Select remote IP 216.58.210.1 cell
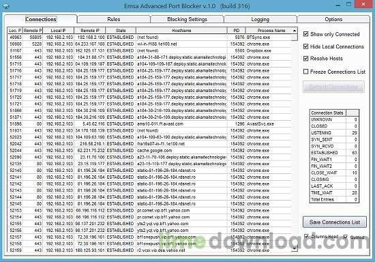Image resolution: width=375 pixels, height=262 pixels. point(90,144)
